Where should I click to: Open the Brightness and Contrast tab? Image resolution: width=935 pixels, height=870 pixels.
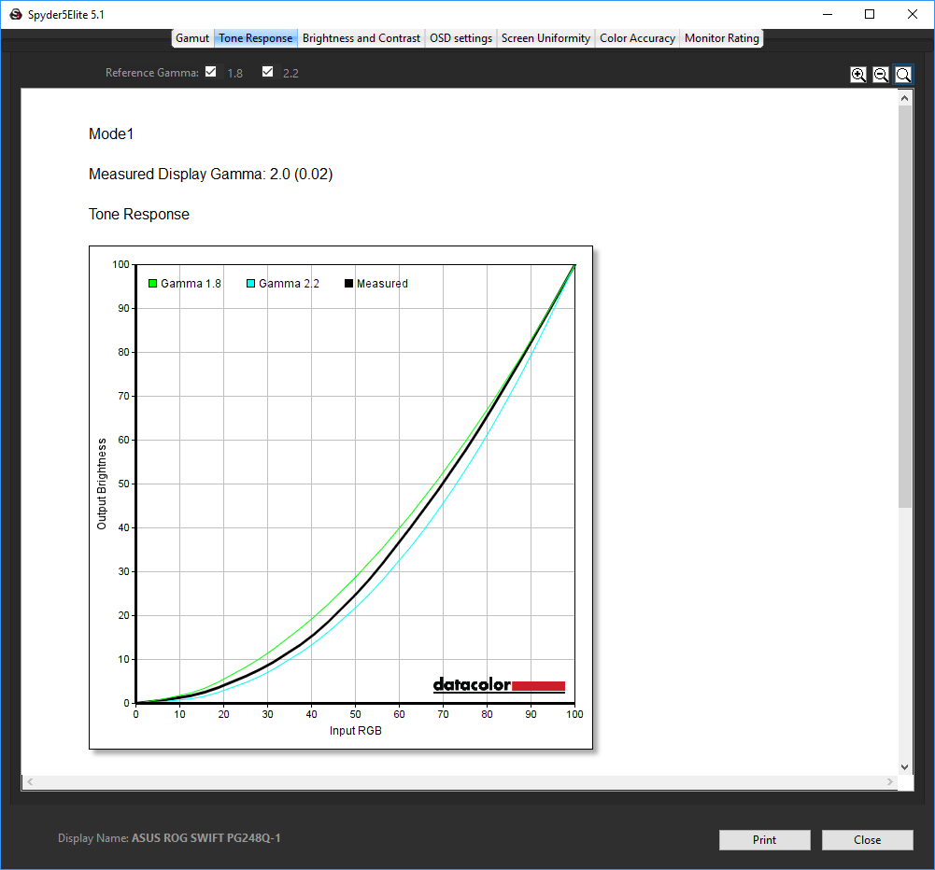(x=361, y=38)
